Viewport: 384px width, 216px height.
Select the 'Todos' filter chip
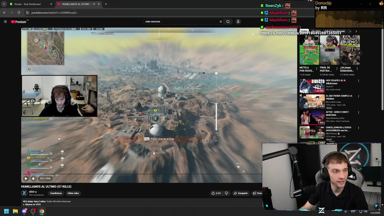point(304,31)
